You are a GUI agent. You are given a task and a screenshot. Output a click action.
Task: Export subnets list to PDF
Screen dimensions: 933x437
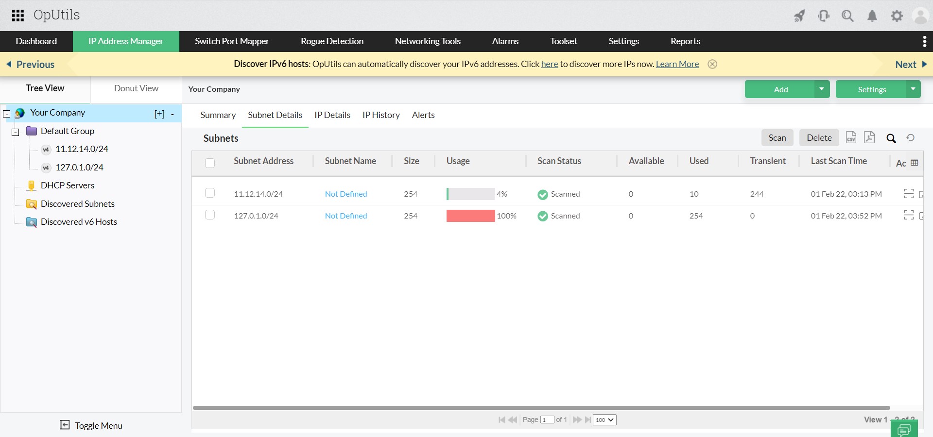pyautogui.click(x=869, y=137)
